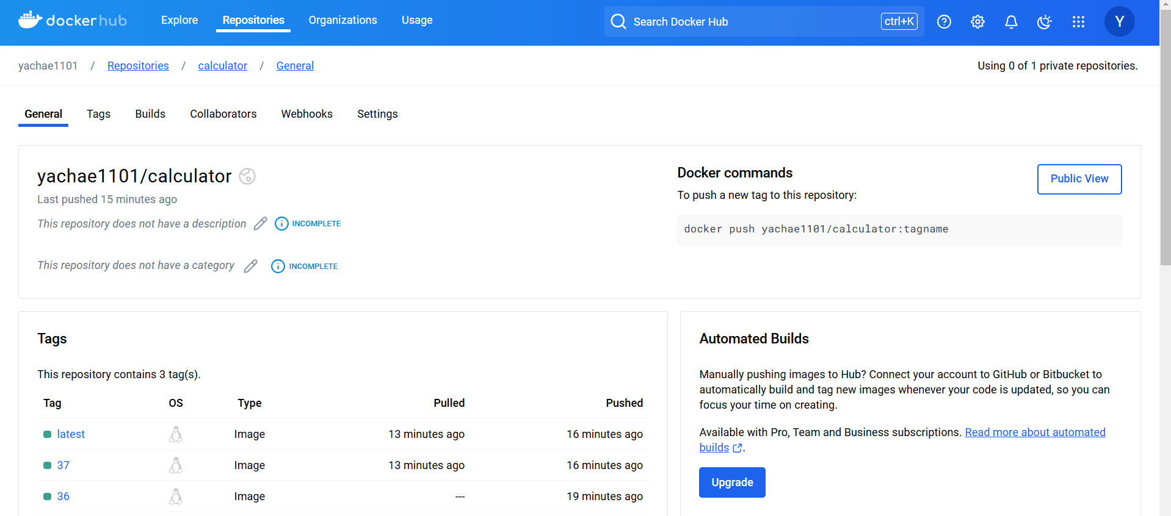Screen dimensions: 1171x516
Task: Click the Repositories breadcrumb link
Action: click(x=138, y=66)
